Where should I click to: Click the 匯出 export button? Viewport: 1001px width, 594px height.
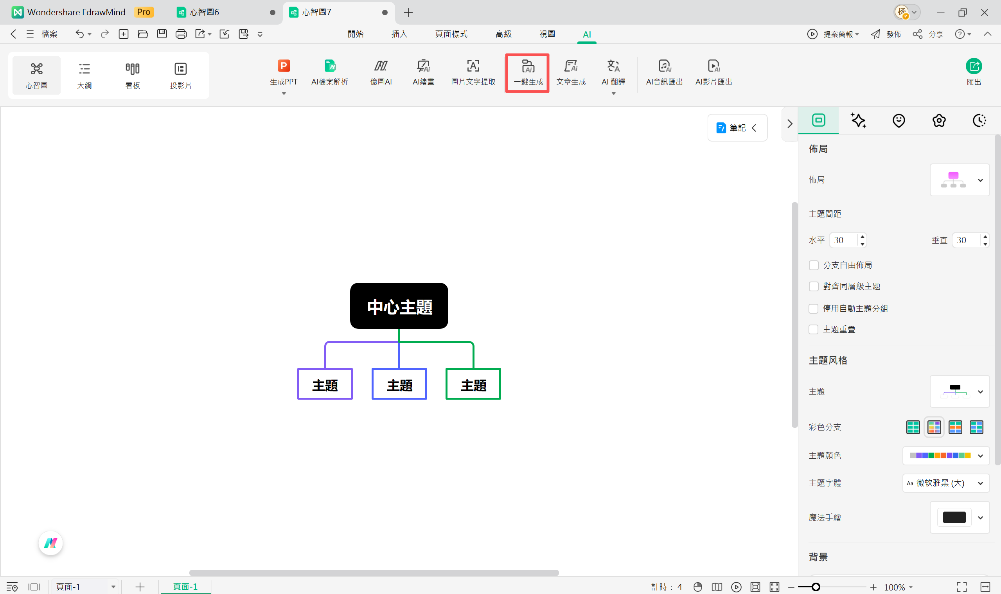tap(974, 72)
